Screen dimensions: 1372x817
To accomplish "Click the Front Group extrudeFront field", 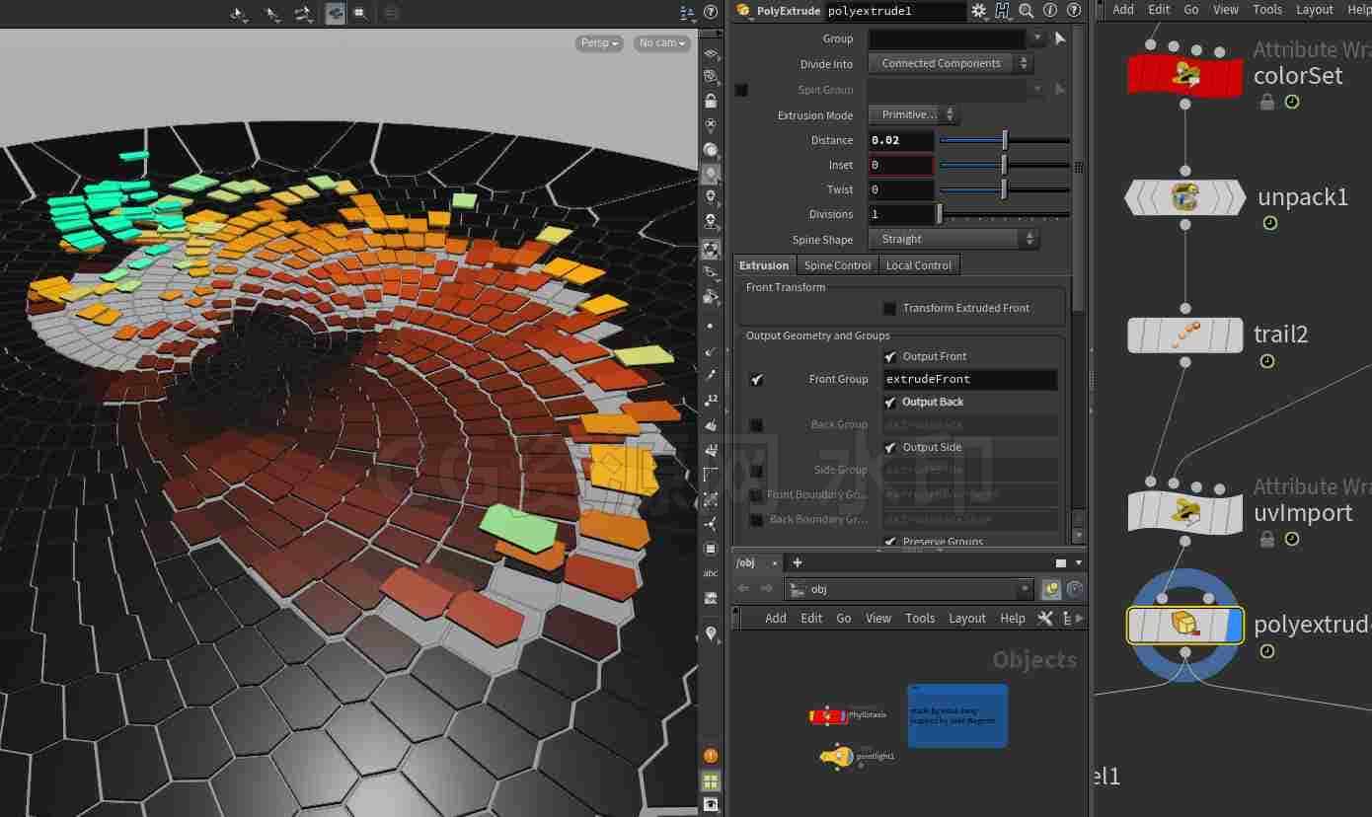I will tap(970, 379).
